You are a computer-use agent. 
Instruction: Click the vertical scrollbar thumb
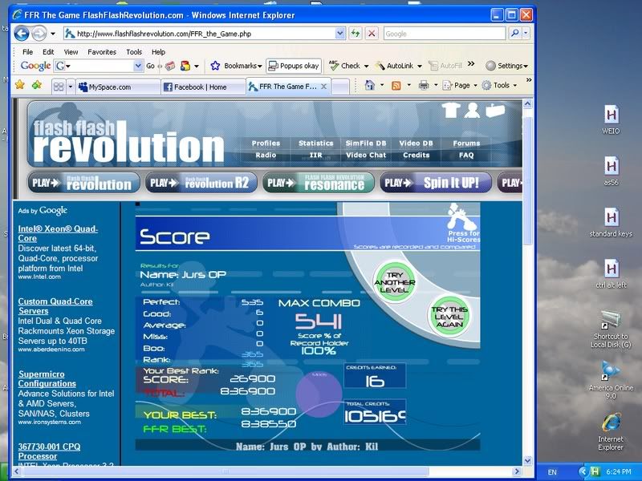click(x=527, y=180)
